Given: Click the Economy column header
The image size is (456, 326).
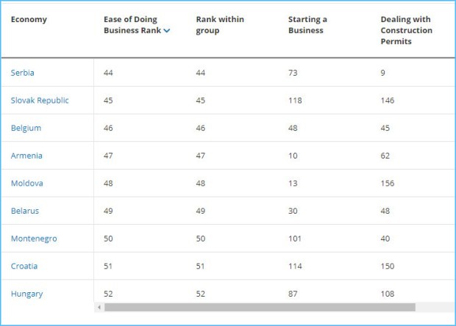Looking at the screenshot, I should 29,20.
